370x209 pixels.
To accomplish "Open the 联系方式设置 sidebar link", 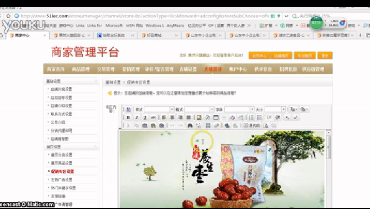I will coord(61,114).
